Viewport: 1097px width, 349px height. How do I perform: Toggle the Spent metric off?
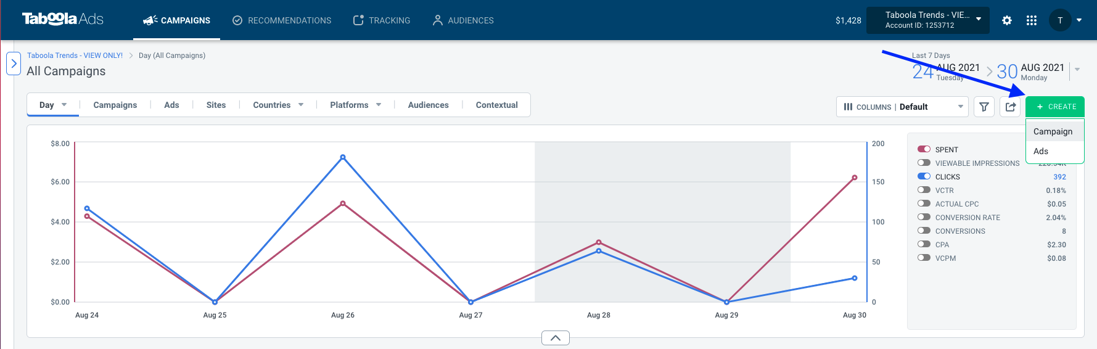pyautogui.click(x=924, y=149)
